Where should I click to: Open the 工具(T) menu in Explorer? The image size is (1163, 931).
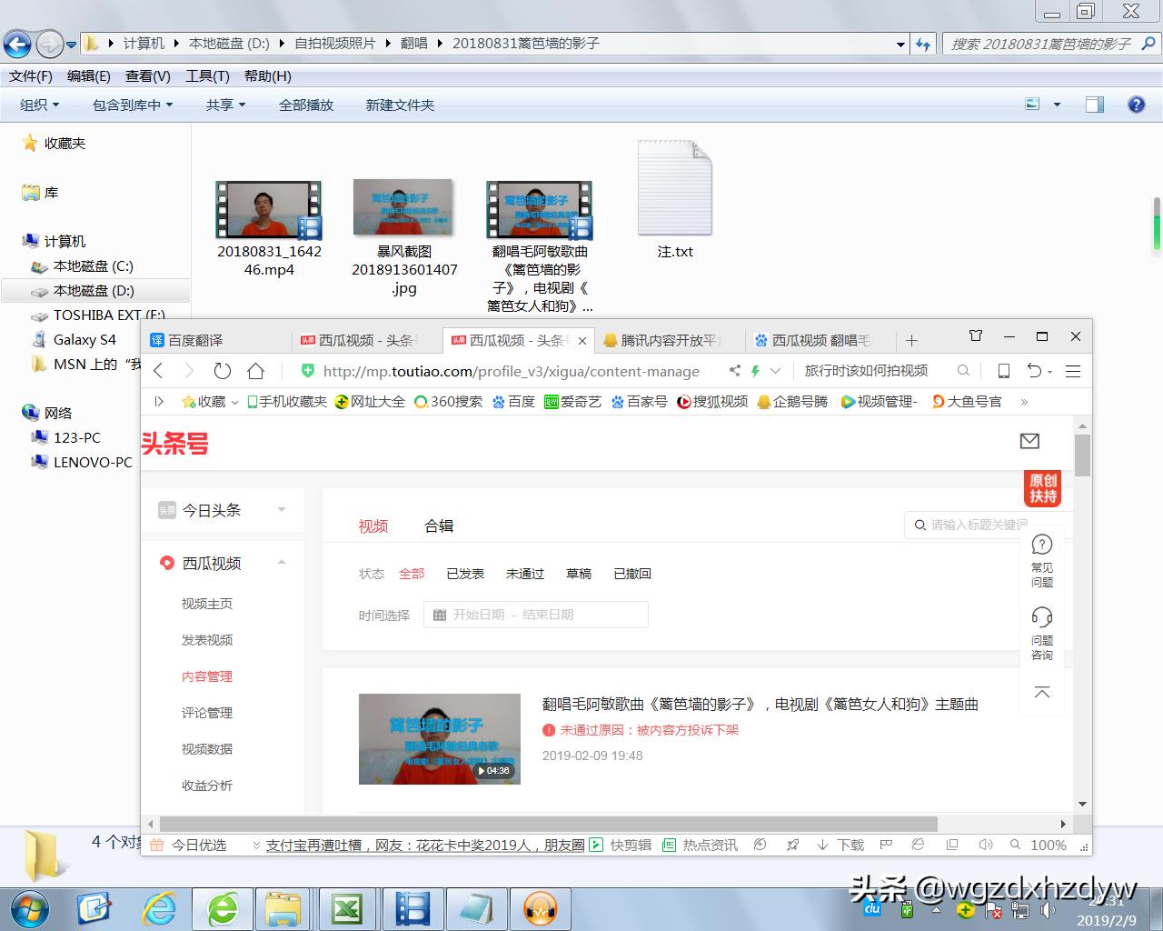(x=207, y=76)
